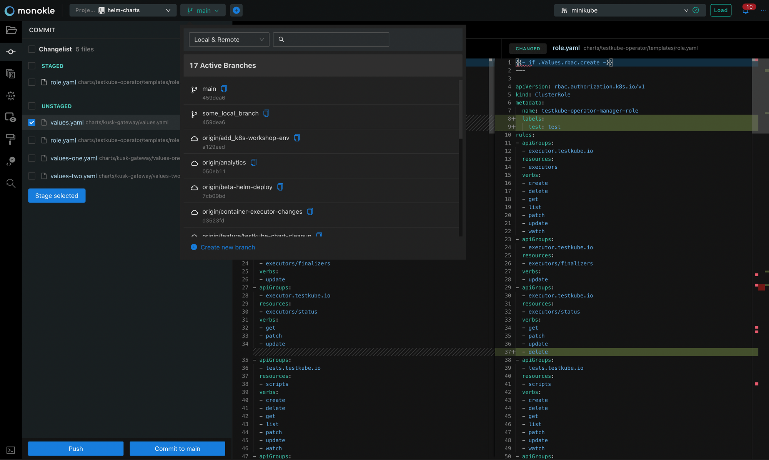The width and height of the screenshot is (769, 460).
Task: Open the main branch selector dropdown
Action: pos(203,10)
